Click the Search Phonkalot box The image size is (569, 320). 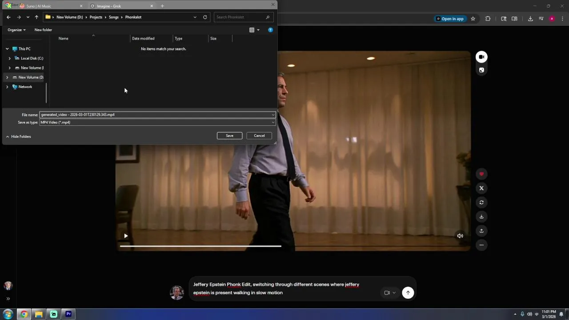point(243,17)
